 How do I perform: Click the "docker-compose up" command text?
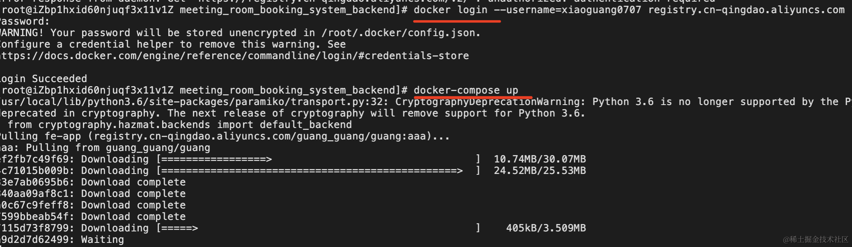coord(466,90)
